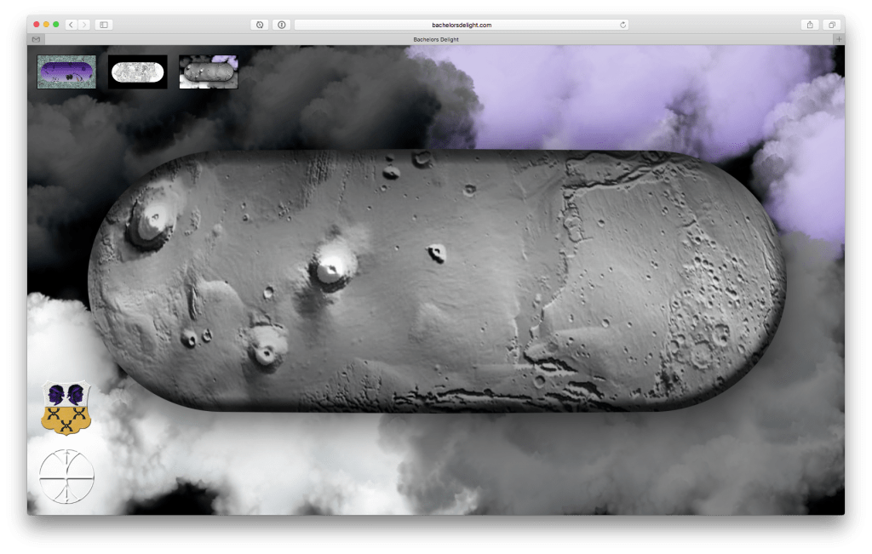Click the large grey cratered terrain capsule
Image resolution: width=872 pixels, height=554 pixels.
(436, 281)
